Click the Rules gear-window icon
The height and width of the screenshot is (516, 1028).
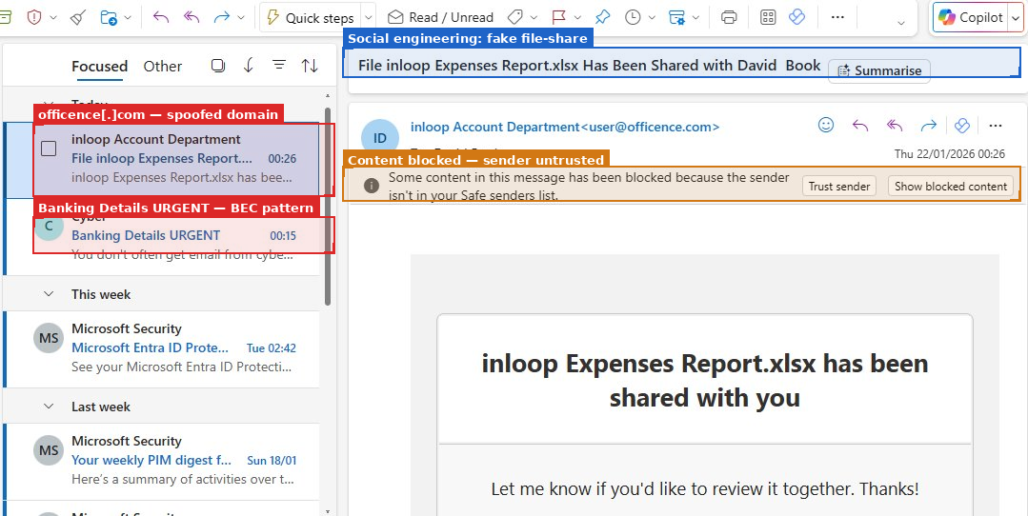[x=676, y=17]
